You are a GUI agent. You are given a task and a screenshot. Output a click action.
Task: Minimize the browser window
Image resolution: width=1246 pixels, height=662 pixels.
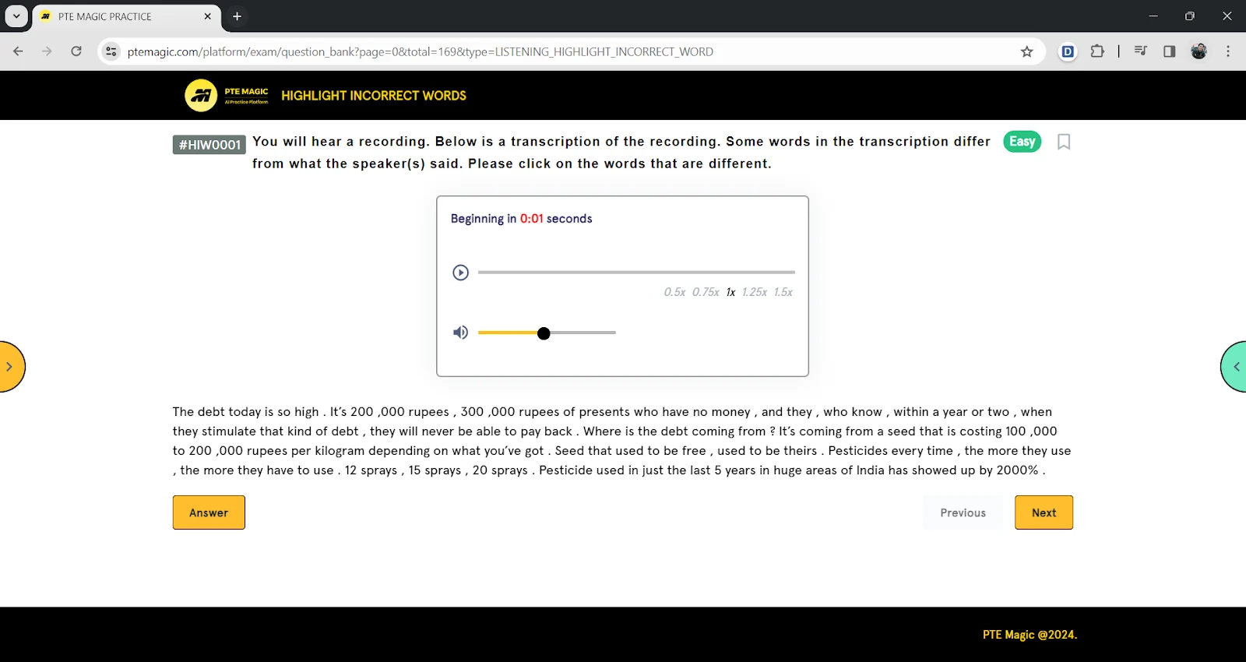[1153, 16]
